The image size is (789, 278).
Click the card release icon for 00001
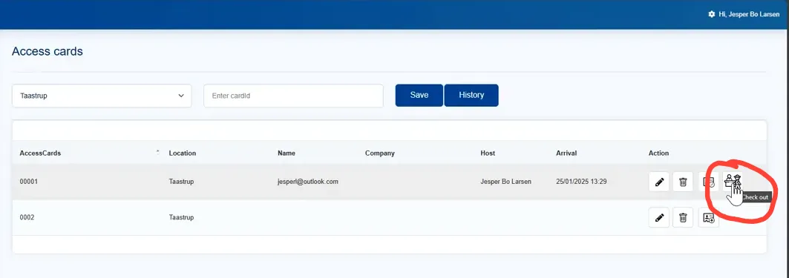708,182
